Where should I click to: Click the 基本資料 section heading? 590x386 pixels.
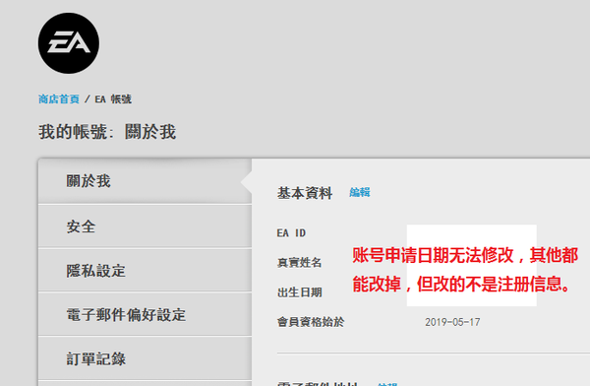click(x=305, y=193)
